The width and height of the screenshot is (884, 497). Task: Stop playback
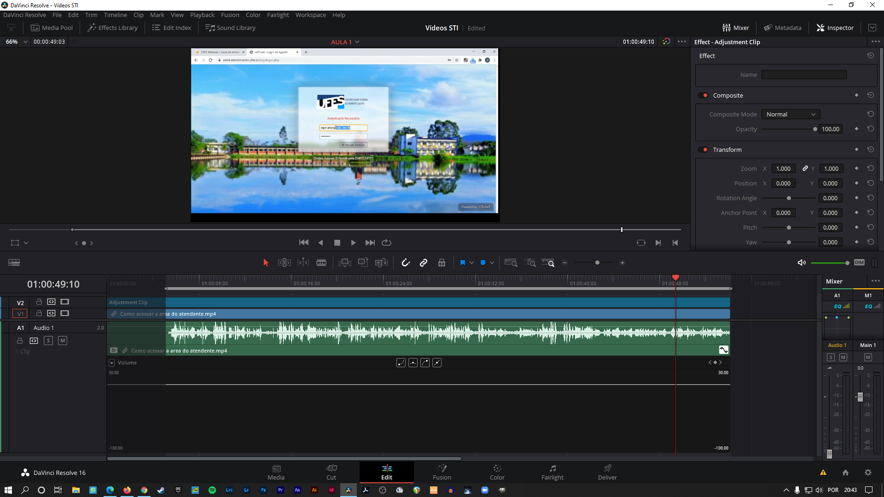[x=337, y=243]
